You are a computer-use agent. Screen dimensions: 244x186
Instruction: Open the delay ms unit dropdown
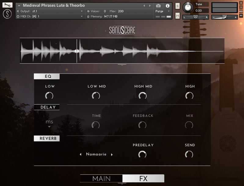pyautogui.click(x=49, y=123)
